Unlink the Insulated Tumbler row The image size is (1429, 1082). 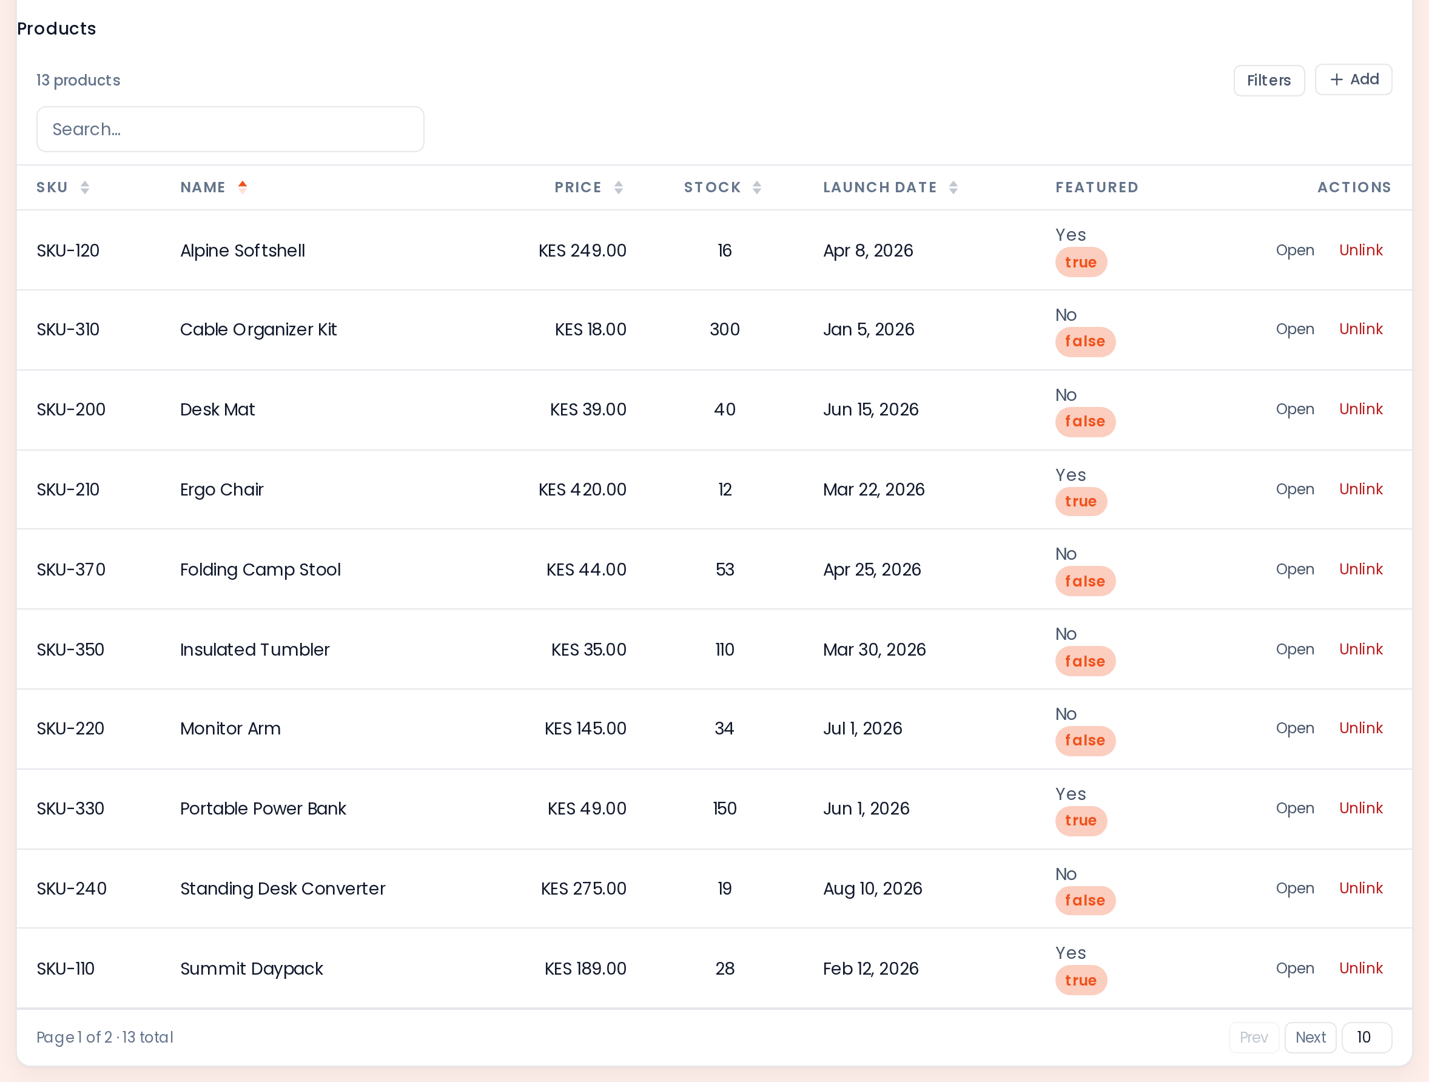click(1360, 649)
